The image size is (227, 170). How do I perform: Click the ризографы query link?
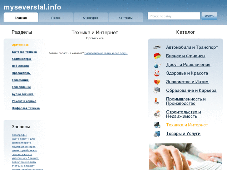pyautogui.click(x=19, y=135)
